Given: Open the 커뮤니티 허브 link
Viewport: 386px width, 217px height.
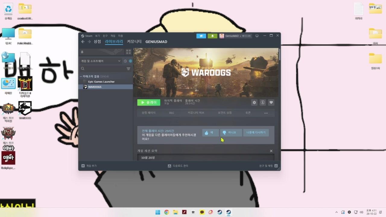Looking at the screenshot, I should click(x=196, y=113).
